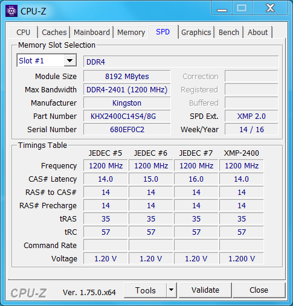This screenshot has width=293, height=306.
Task: Expand the Slot #1 memory slot dropdown
Action: click(70, 60)
